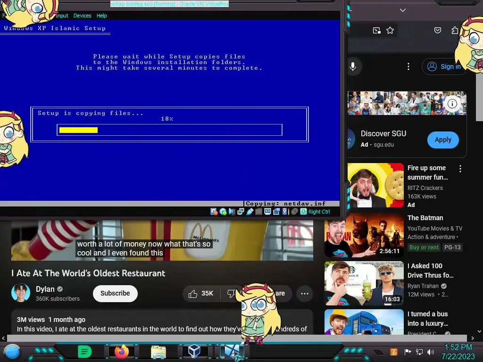
Task: Open 'Fire up some summer fun' ad title
Action: [x=427, y=173]
